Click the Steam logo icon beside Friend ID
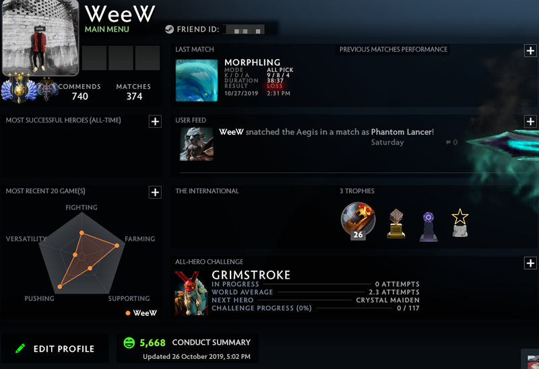The image size is (539, 369). (169, 29)
